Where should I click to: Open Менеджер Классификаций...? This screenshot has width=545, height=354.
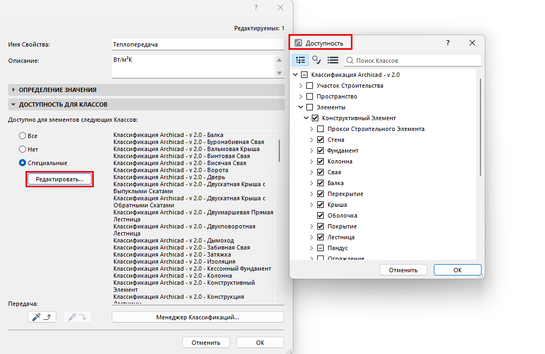[198, 317]
